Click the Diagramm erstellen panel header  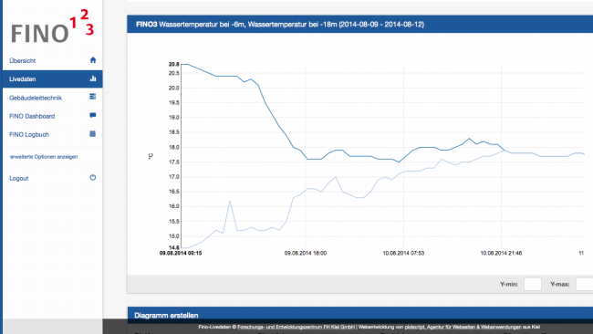(x=360, y=315)
